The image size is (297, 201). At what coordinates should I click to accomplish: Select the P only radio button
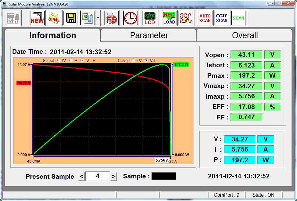(71, 60)
